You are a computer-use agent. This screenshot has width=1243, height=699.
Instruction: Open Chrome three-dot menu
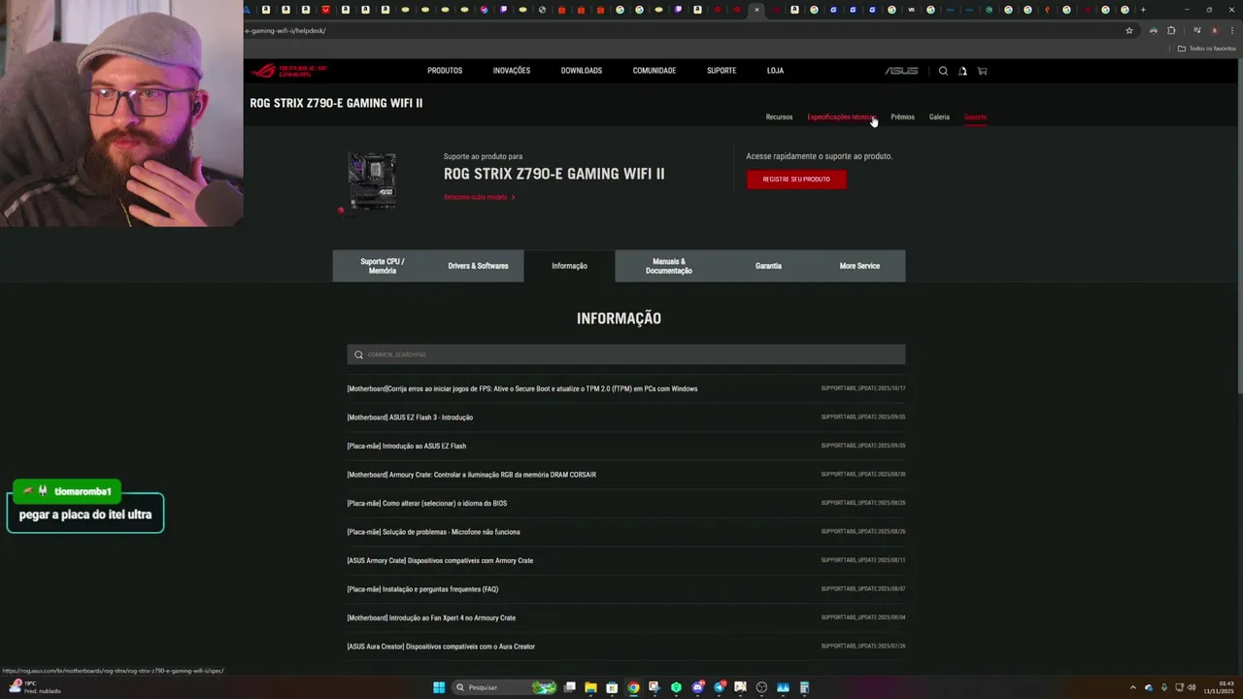1231,31
